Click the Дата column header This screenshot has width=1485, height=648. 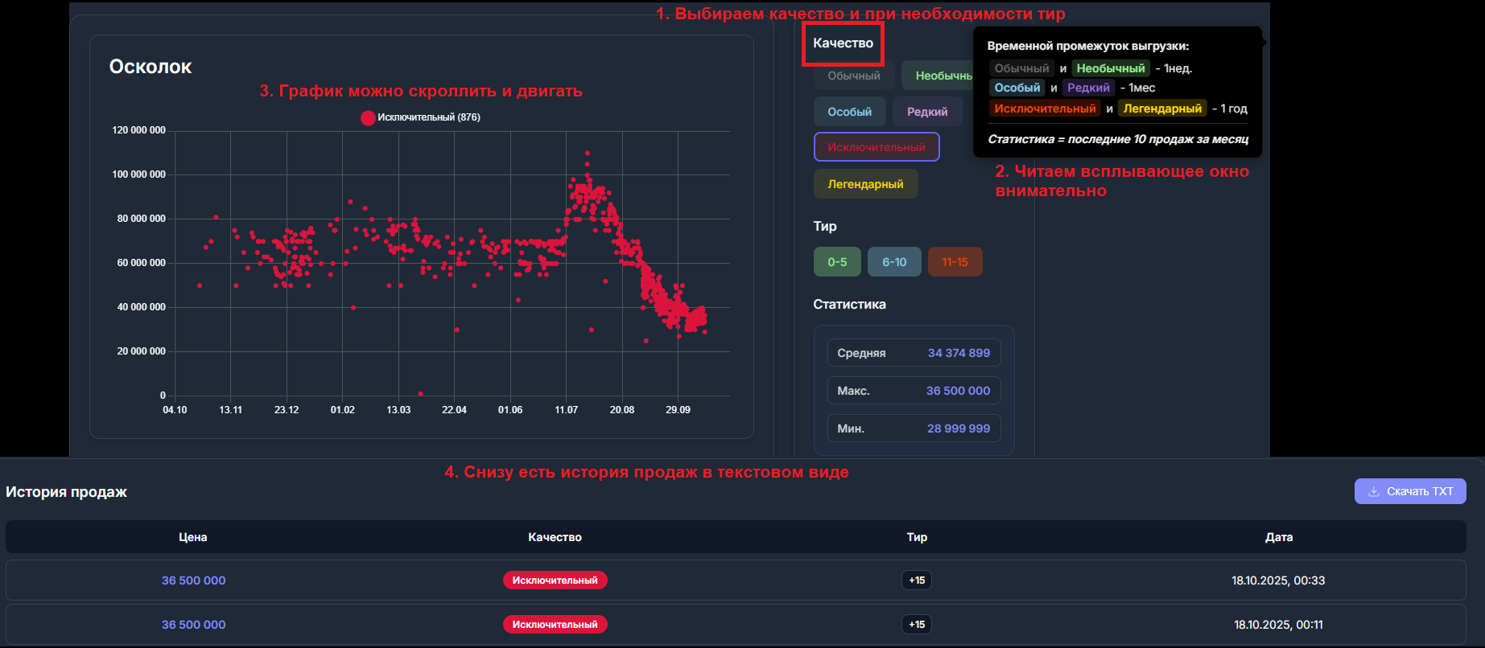[1278, 537]
